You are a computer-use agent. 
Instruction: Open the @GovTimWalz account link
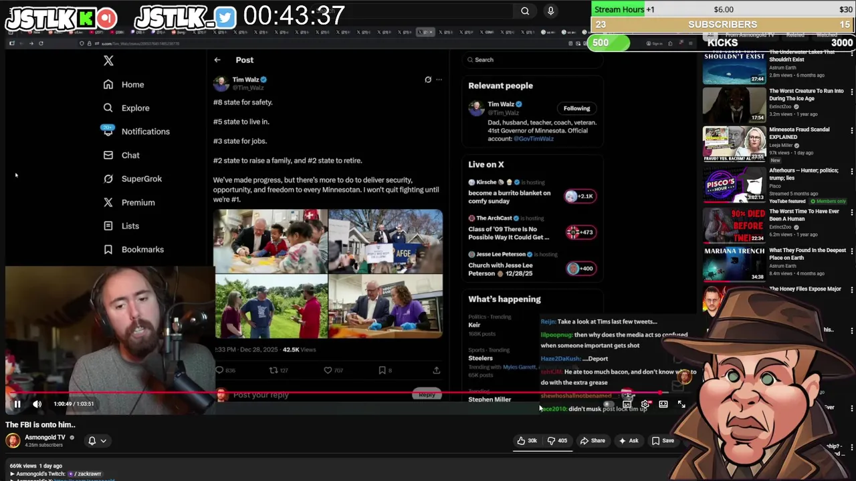click(x=533, y=138)
